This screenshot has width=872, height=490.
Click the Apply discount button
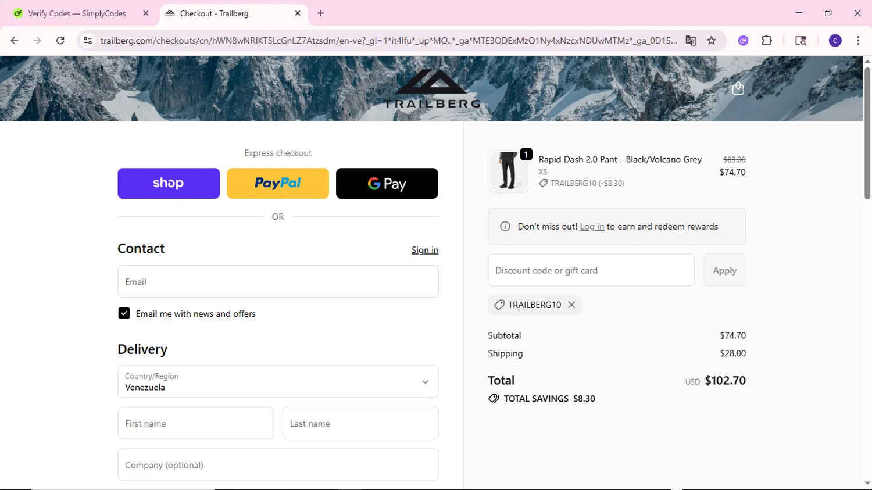[x=724, y=270]
